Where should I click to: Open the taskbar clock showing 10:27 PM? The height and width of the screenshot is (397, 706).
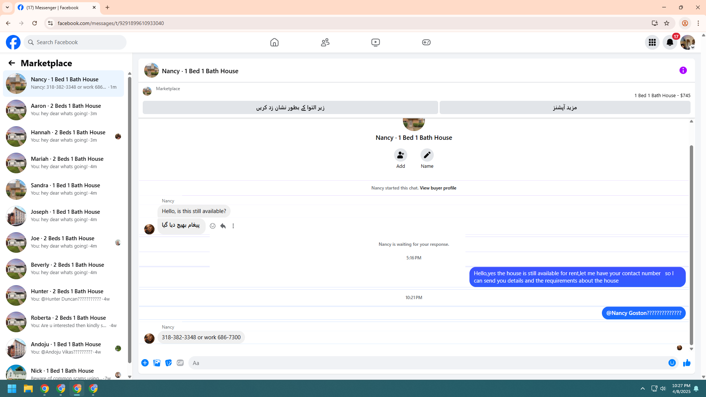(681, 389)
